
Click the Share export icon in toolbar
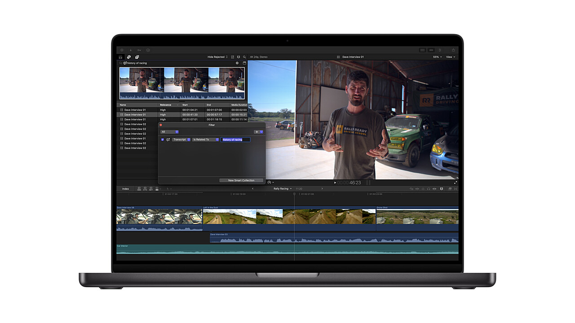[x=453, y=50]
